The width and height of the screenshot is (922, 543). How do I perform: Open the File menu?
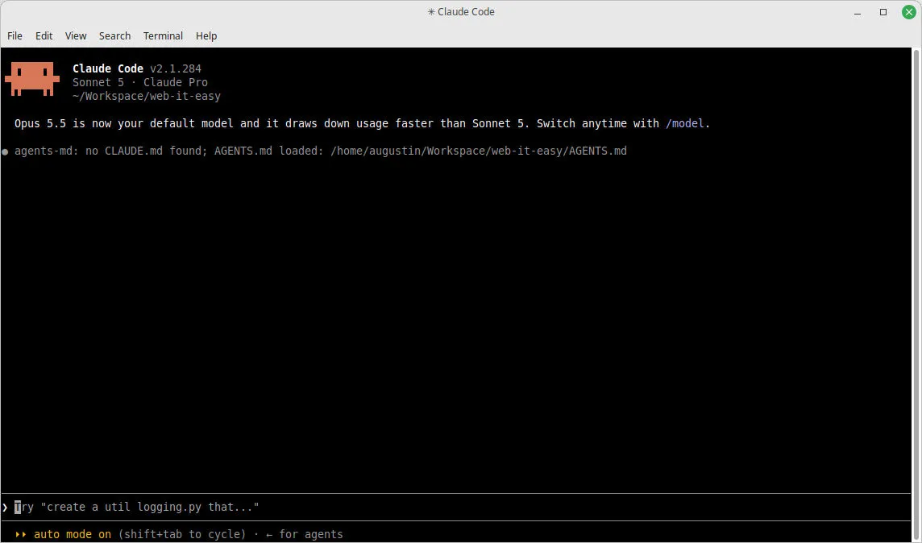click(x=15, y=35)
